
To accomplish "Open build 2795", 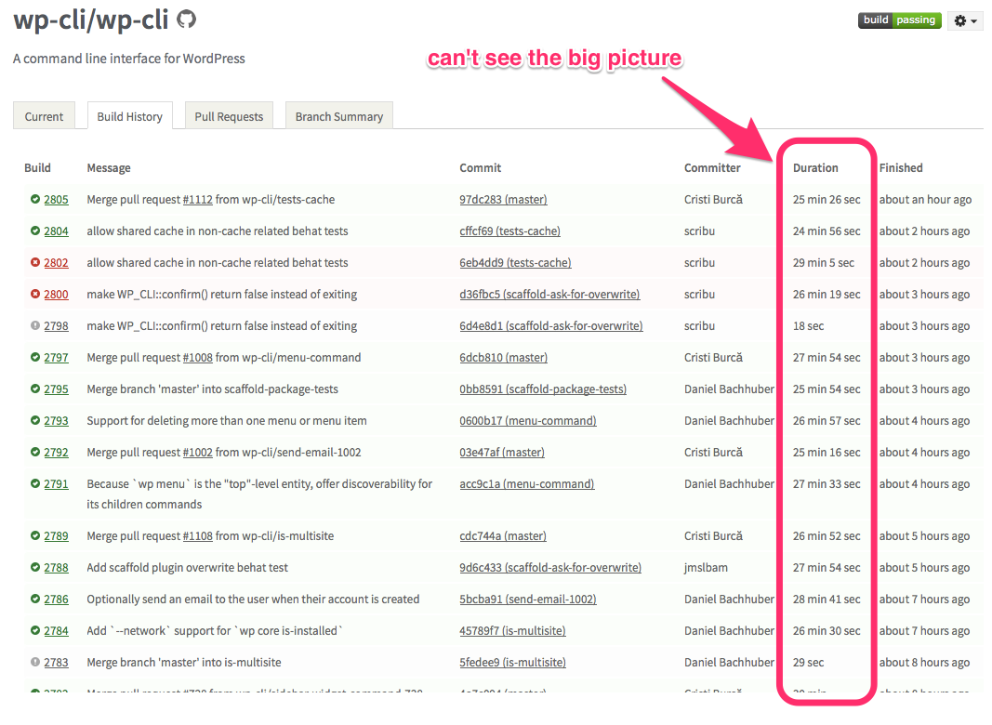I will [x=57, y=389].
